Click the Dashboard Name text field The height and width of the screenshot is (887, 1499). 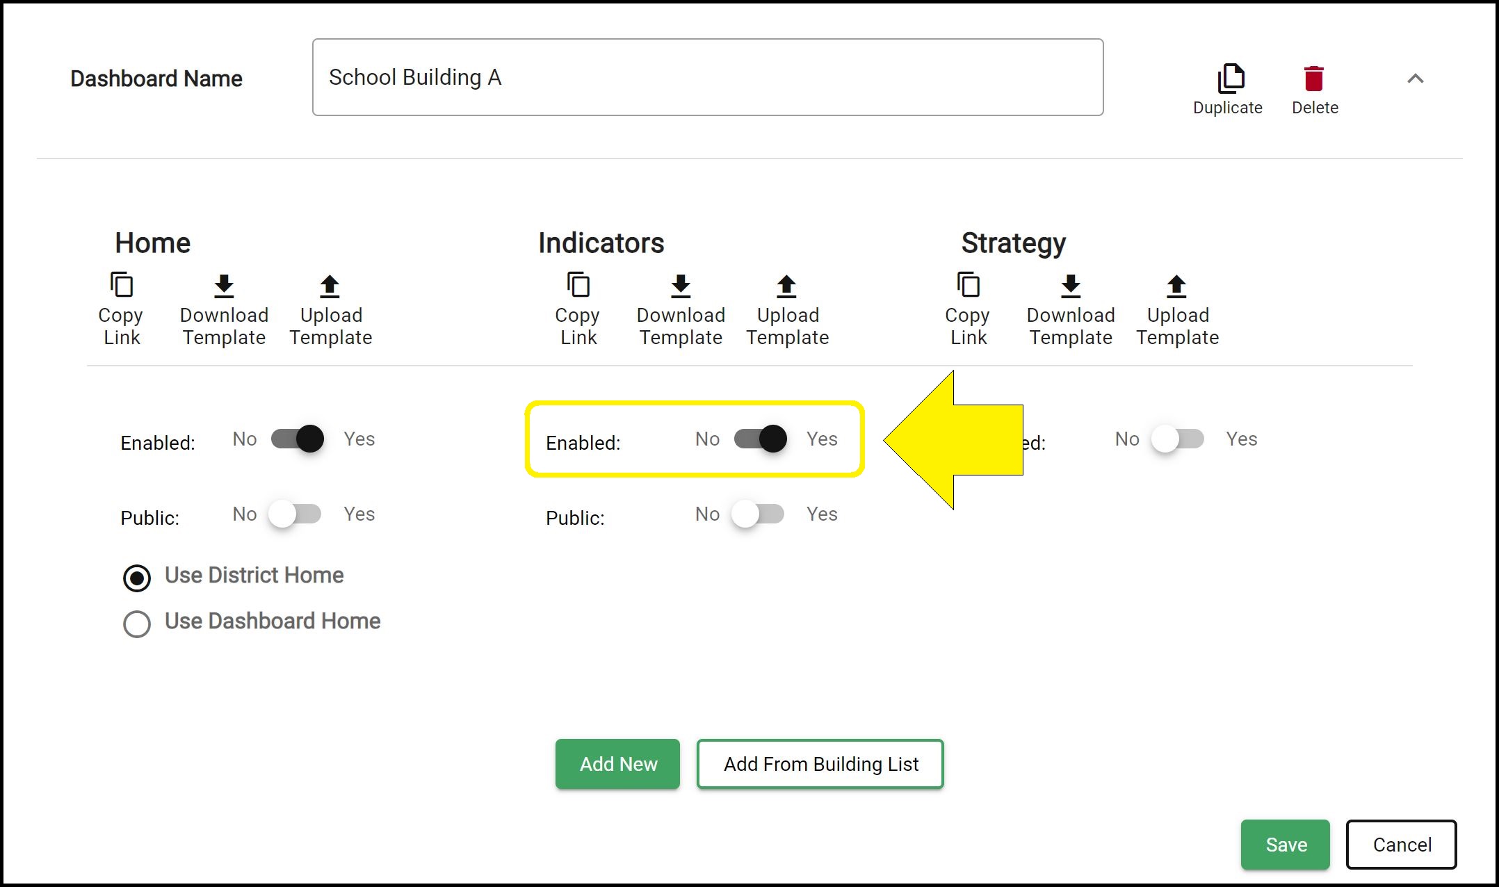[x=708, y=77]
